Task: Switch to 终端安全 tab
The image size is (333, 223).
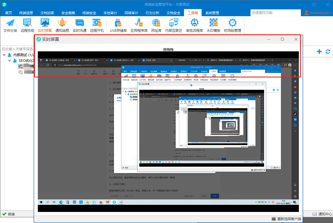Action: click(89, 13)
